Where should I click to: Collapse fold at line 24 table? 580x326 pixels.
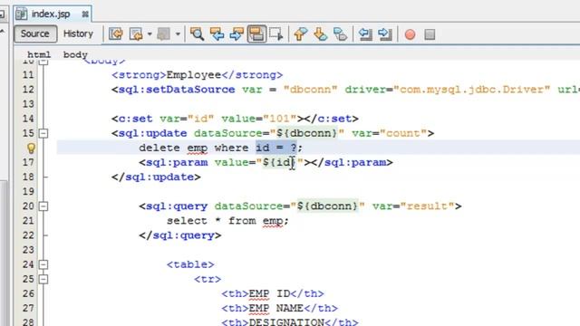click(43, 264)
